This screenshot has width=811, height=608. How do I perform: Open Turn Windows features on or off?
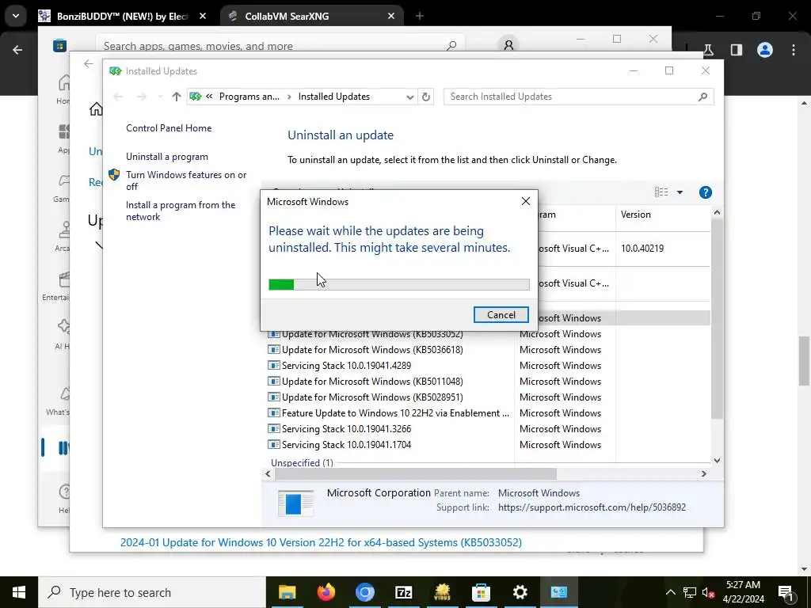coord(186,180)
